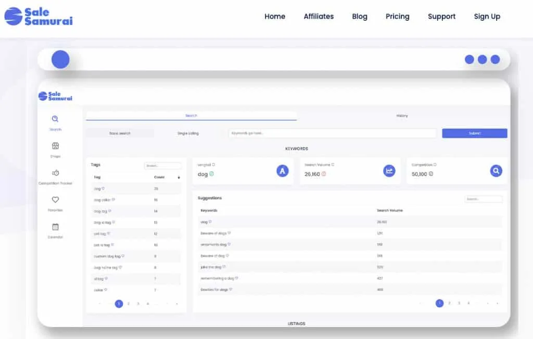
Task: Click the 'collar' row in Tags
Action: 136,290
